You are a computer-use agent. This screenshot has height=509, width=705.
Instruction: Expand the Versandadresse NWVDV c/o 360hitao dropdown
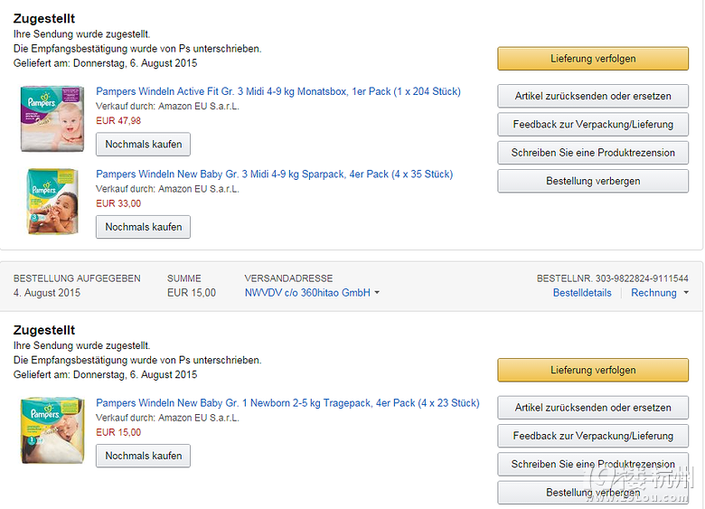point(312,293)
